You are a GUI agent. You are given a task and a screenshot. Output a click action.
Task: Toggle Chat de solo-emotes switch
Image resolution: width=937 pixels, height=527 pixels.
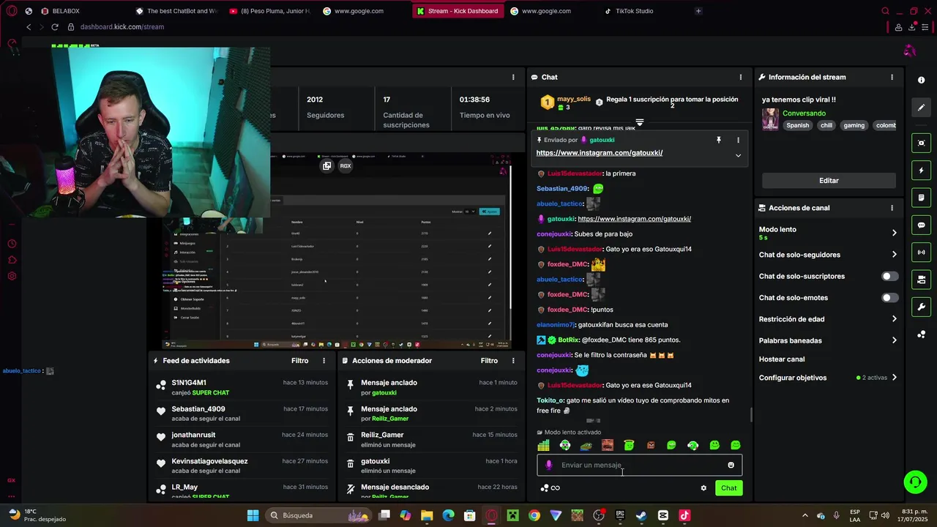click(889, 298)
